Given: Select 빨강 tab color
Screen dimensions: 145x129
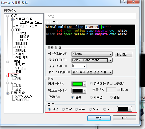Looking at the screenshot, I should coord(63,109).
